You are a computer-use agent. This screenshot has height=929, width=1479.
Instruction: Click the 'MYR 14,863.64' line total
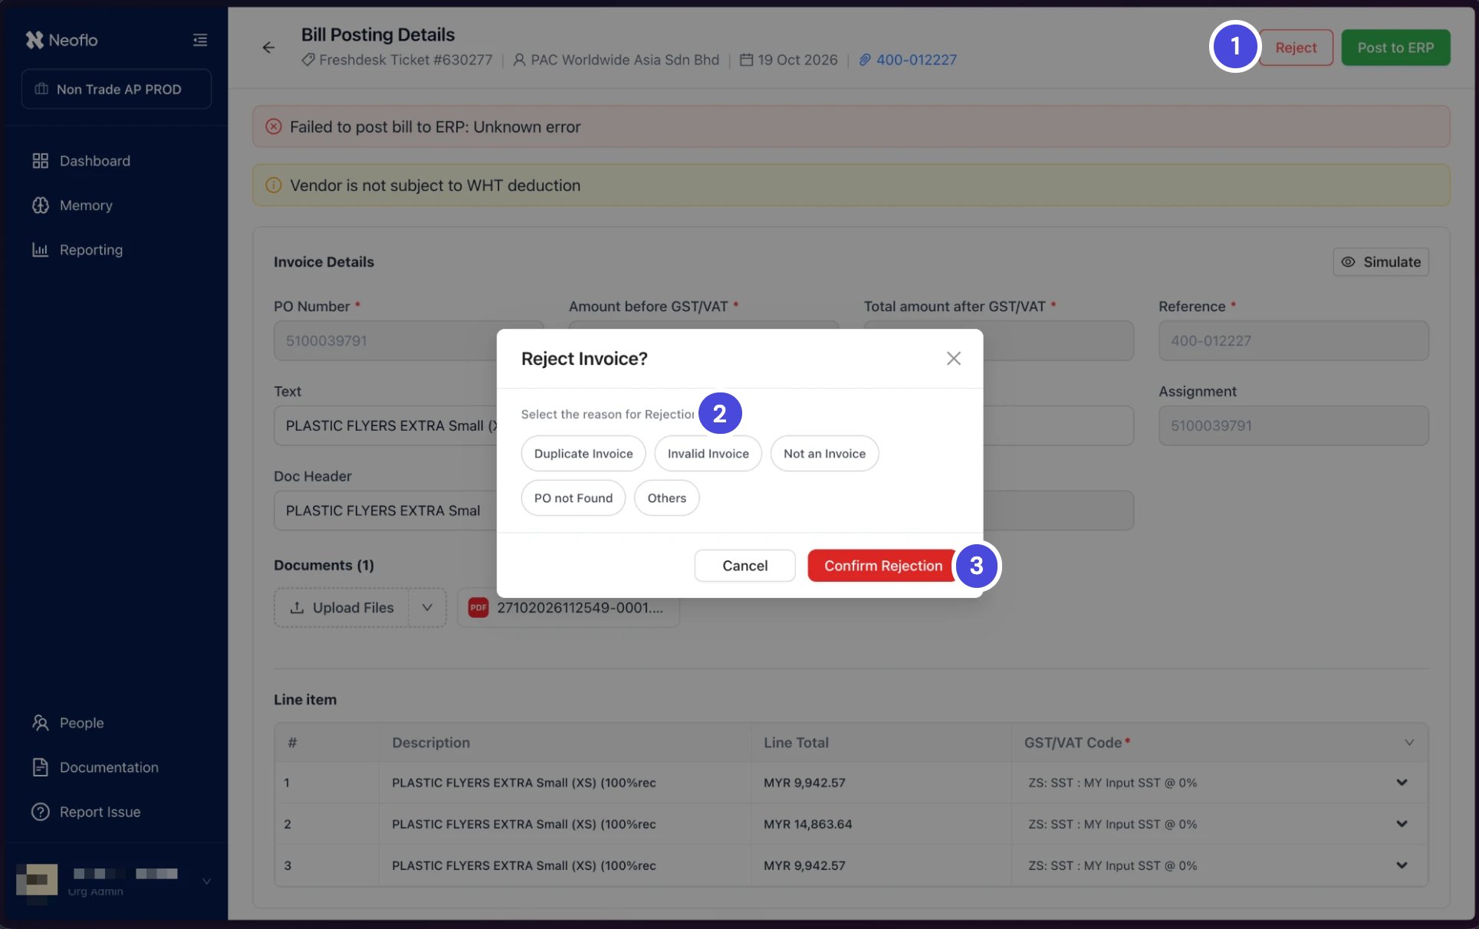[807, 824]
